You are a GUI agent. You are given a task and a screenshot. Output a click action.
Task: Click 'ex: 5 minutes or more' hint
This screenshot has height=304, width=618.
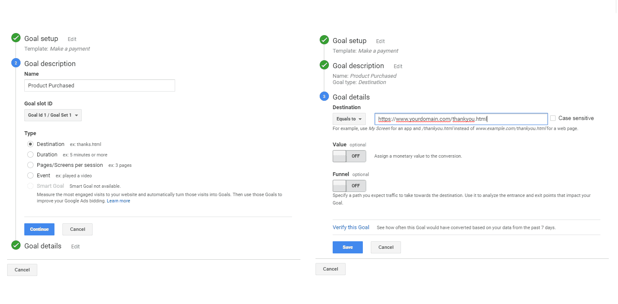(x=85, y=155)
